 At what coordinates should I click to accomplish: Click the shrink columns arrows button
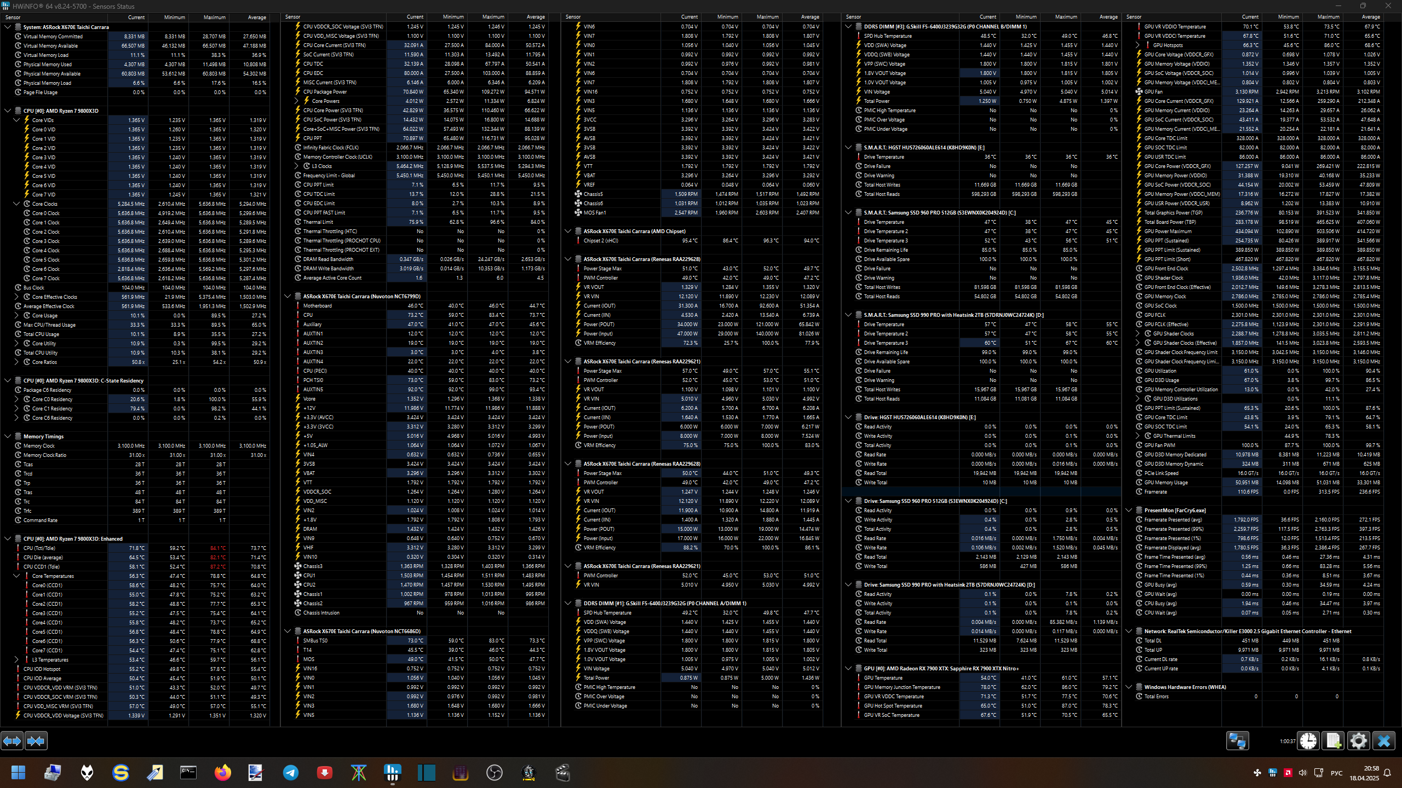[x=36, y=741]
